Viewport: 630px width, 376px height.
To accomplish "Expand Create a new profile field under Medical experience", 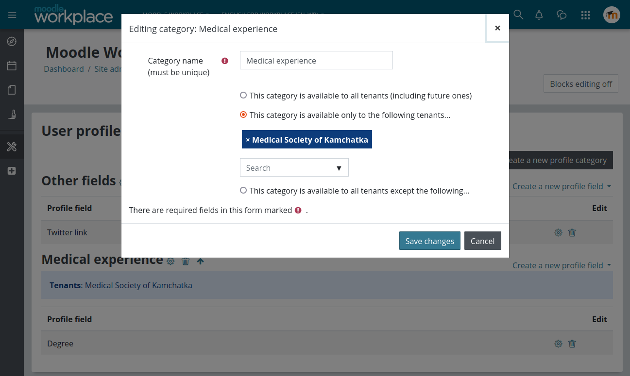I will tap(562, 265).
